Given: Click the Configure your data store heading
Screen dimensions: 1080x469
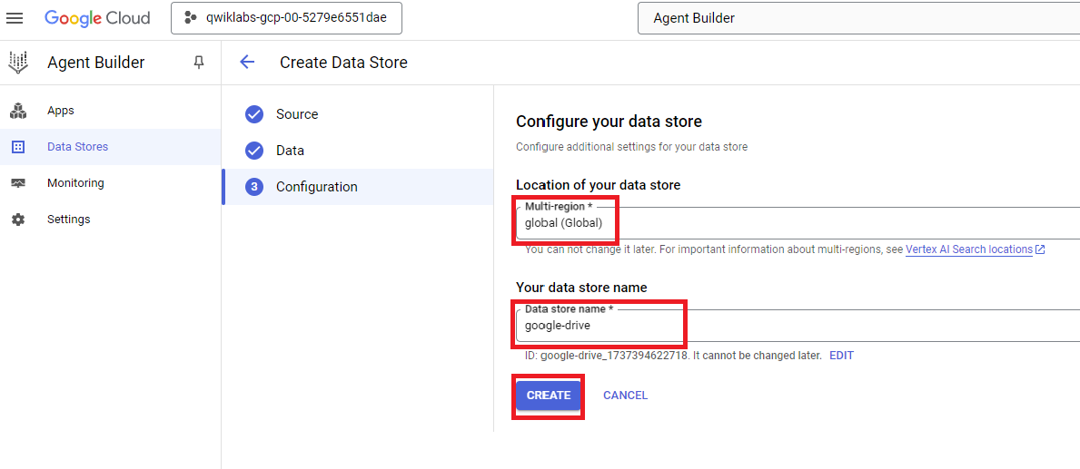Looking at the screenshot, I should pos(609,122).
